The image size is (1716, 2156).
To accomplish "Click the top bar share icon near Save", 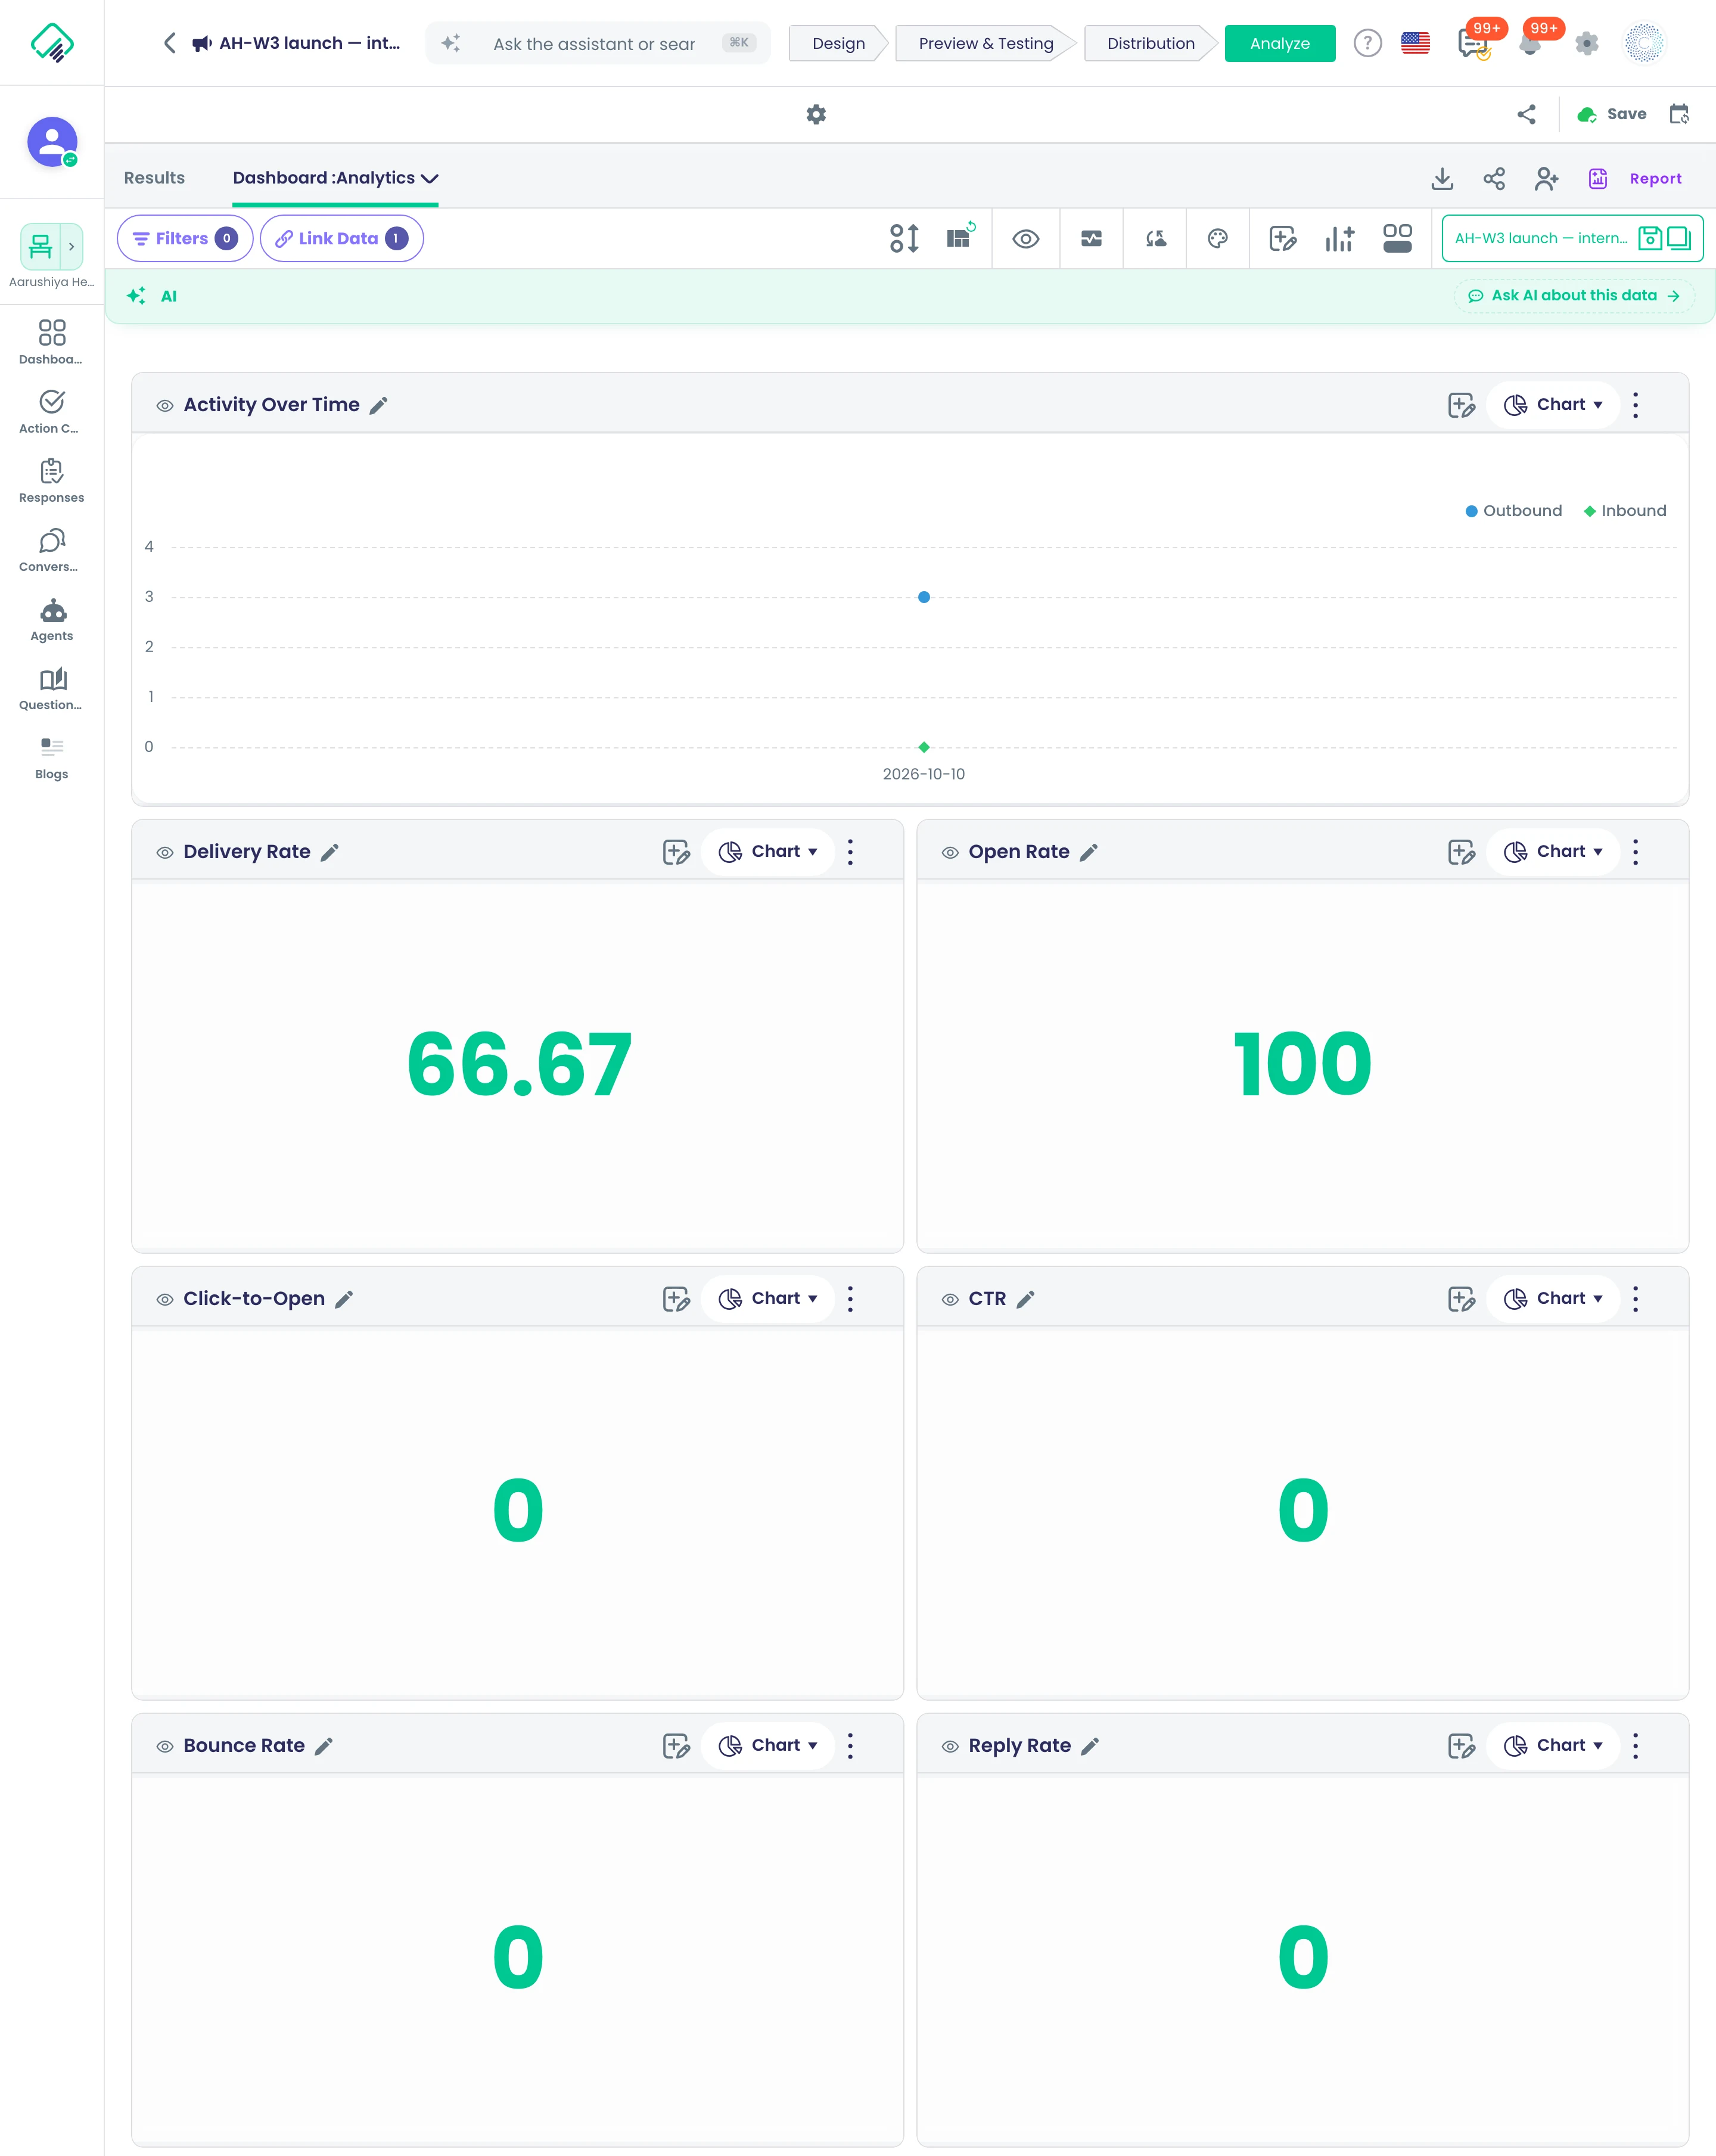I will point(1526,115).
